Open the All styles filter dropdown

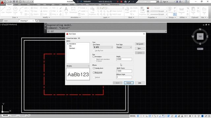[x=78, y=66]
